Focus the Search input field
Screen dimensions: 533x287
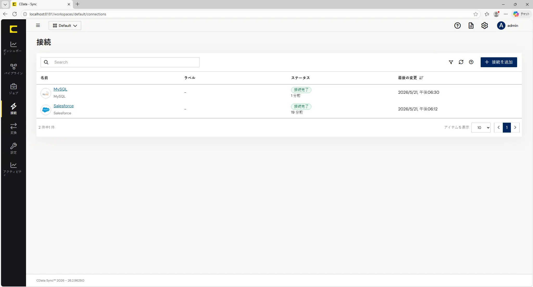(x=120, y=62)
